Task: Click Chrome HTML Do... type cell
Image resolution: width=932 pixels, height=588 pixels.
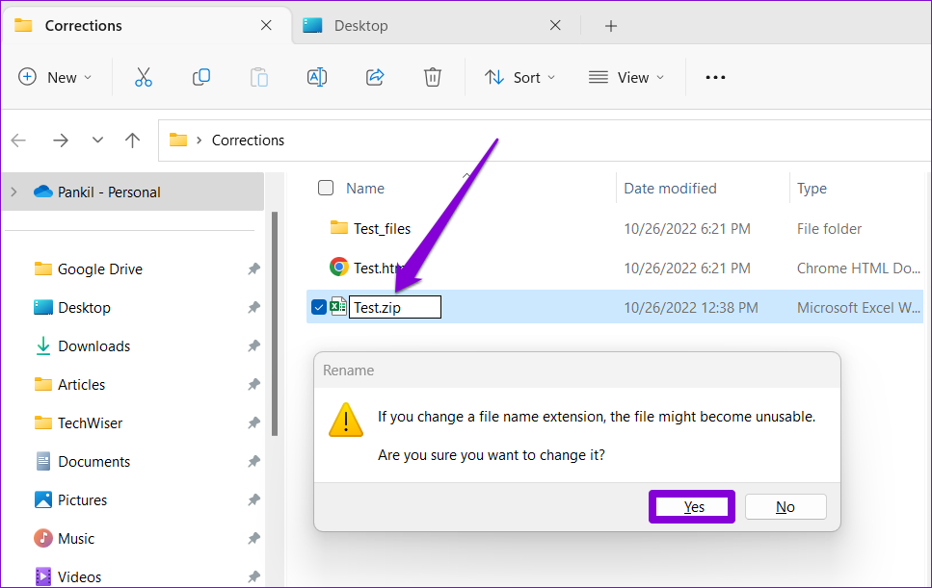Action: 859,268
